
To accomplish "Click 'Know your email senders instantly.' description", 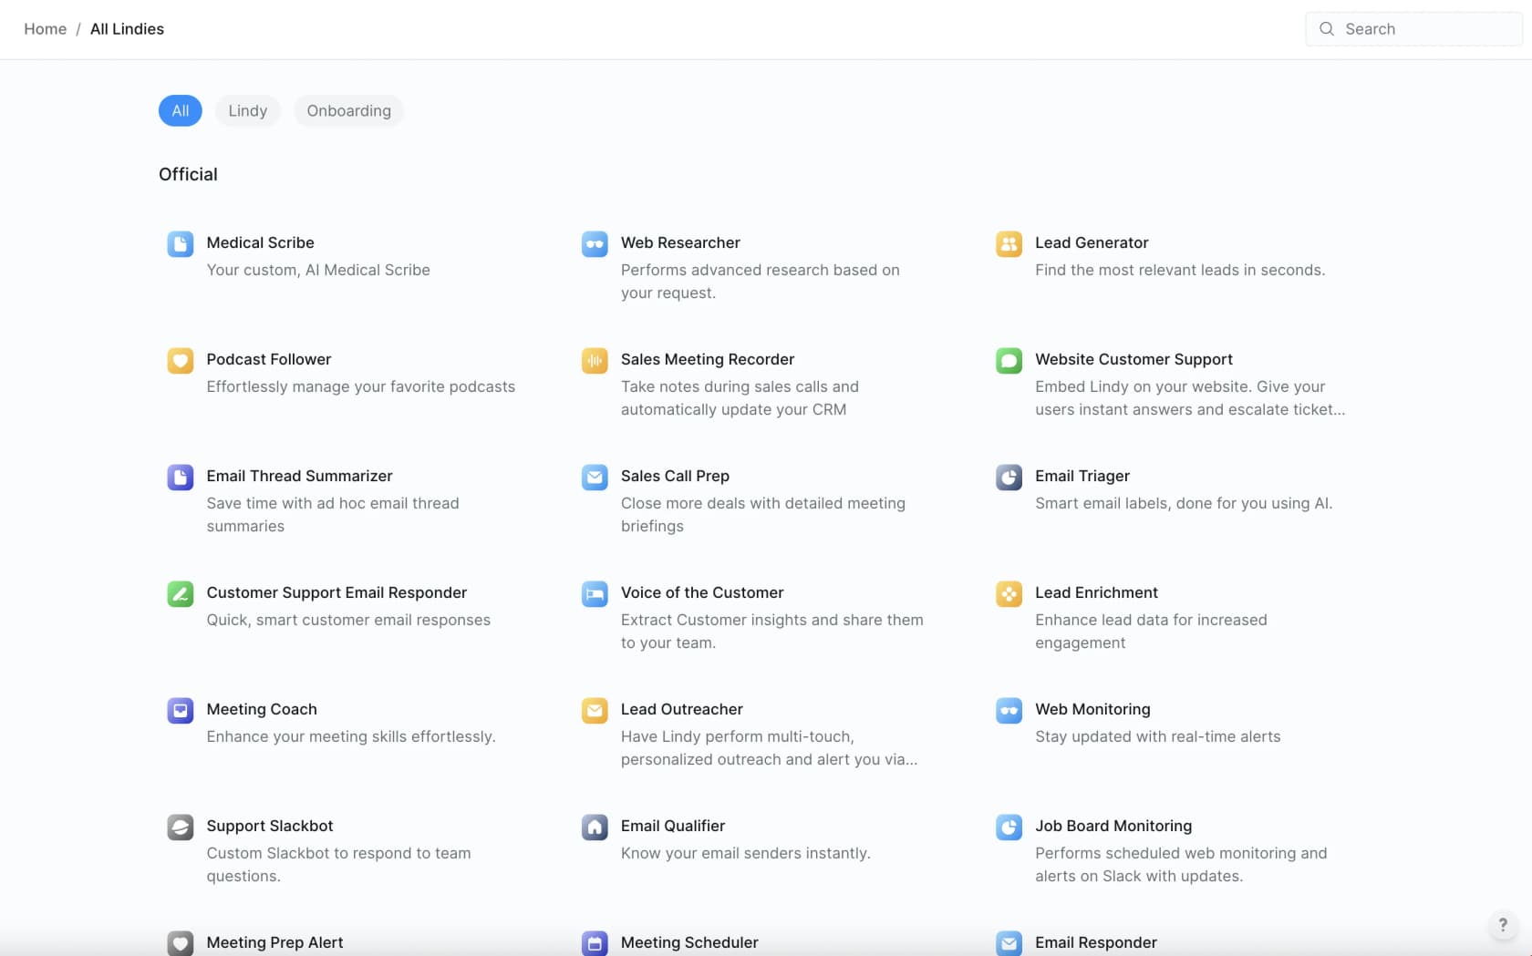I will click(746, 853).
